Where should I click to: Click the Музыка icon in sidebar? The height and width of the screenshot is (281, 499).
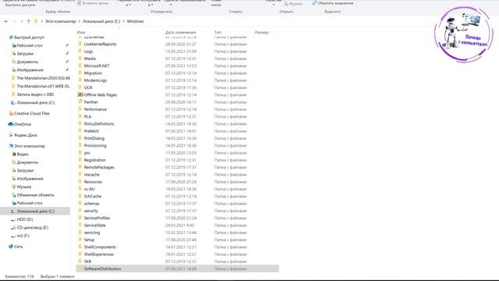14,187
